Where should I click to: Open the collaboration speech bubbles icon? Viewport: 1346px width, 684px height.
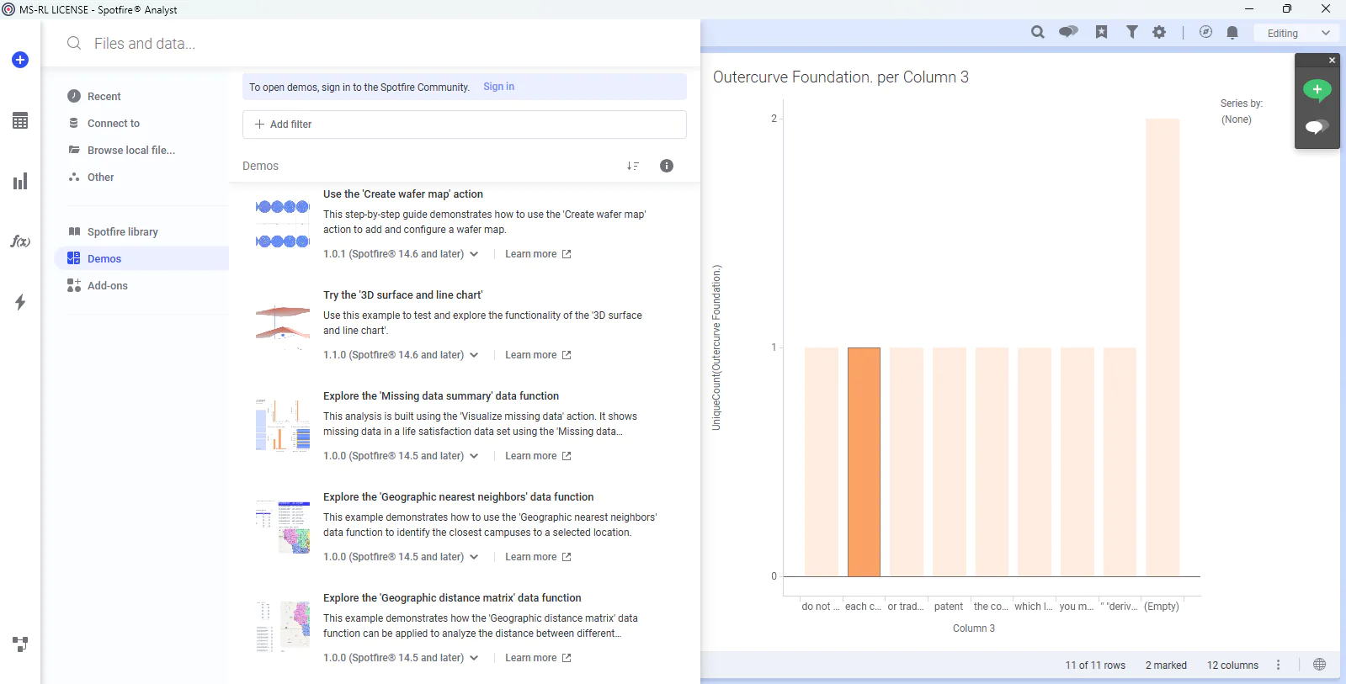(1068, 32)
